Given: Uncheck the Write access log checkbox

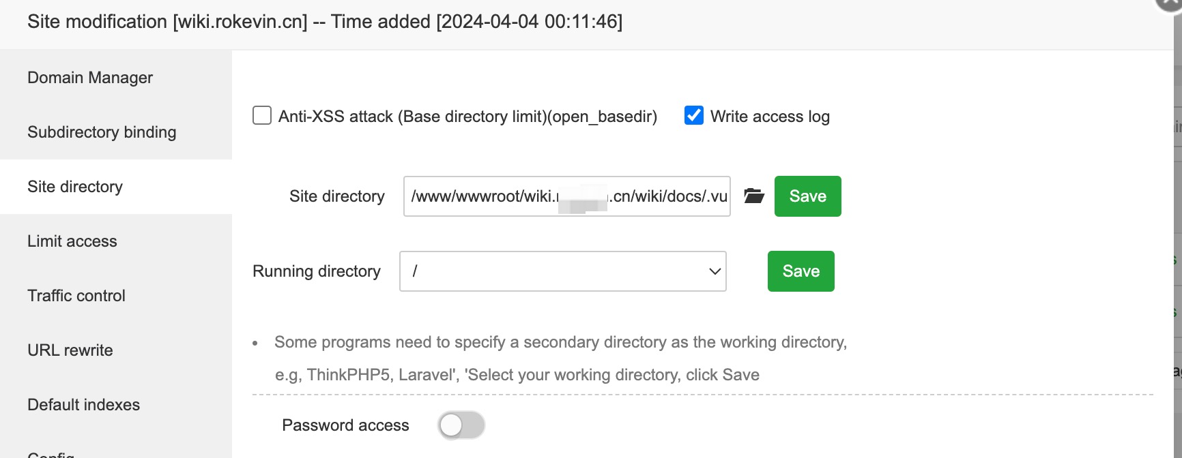Looking at the screenshot, I should [694, 116].
